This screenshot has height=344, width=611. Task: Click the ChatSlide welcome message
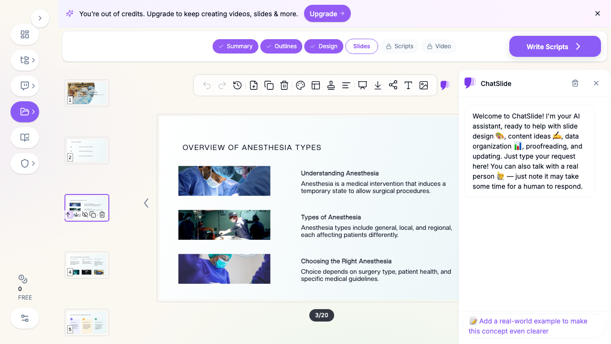(x=529, y=151)
